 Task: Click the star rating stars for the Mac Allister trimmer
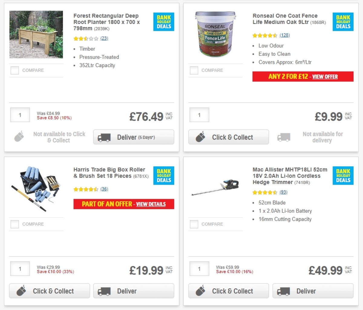pos(264,192)
